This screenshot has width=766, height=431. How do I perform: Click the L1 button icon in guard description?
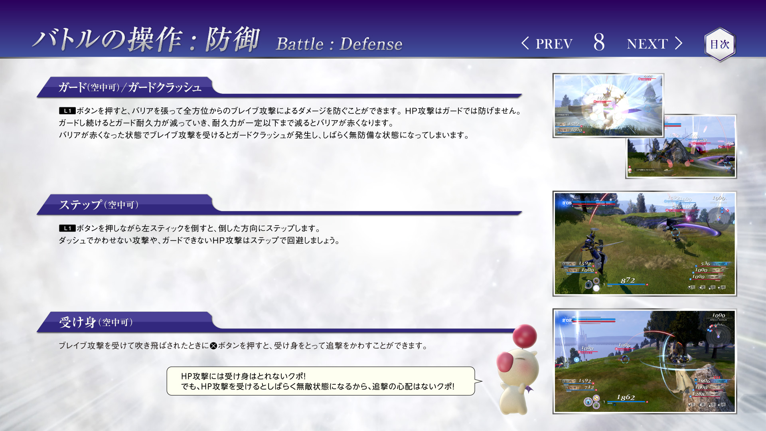click(67, 111)
